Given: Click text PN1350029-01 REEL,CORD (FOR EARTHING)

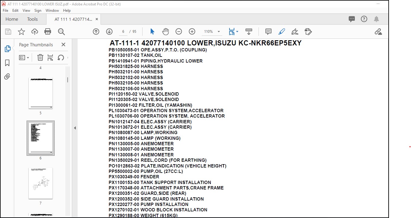Looking at the screenshot, I should [158, 160].
